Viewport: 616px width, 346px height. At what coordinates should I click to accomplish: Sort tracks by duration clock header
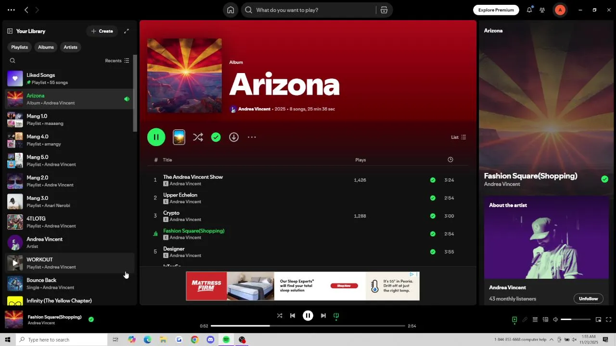coord(450,160)
